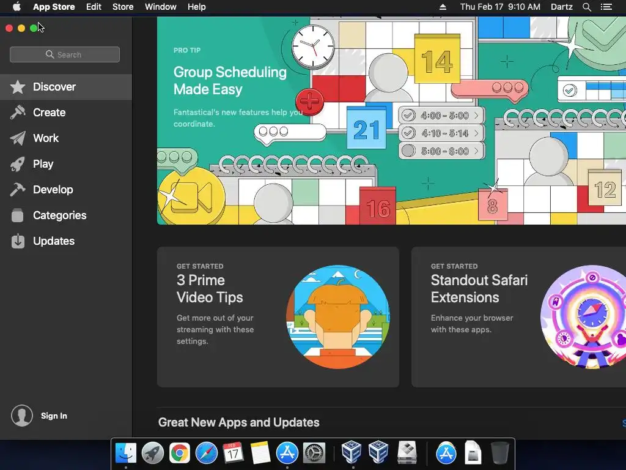
Task: Click the Updates download icon
Action: (18, 241)
